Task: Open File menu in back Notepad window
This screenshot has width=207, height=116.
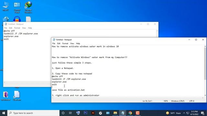Action: [x=5, y=28]
